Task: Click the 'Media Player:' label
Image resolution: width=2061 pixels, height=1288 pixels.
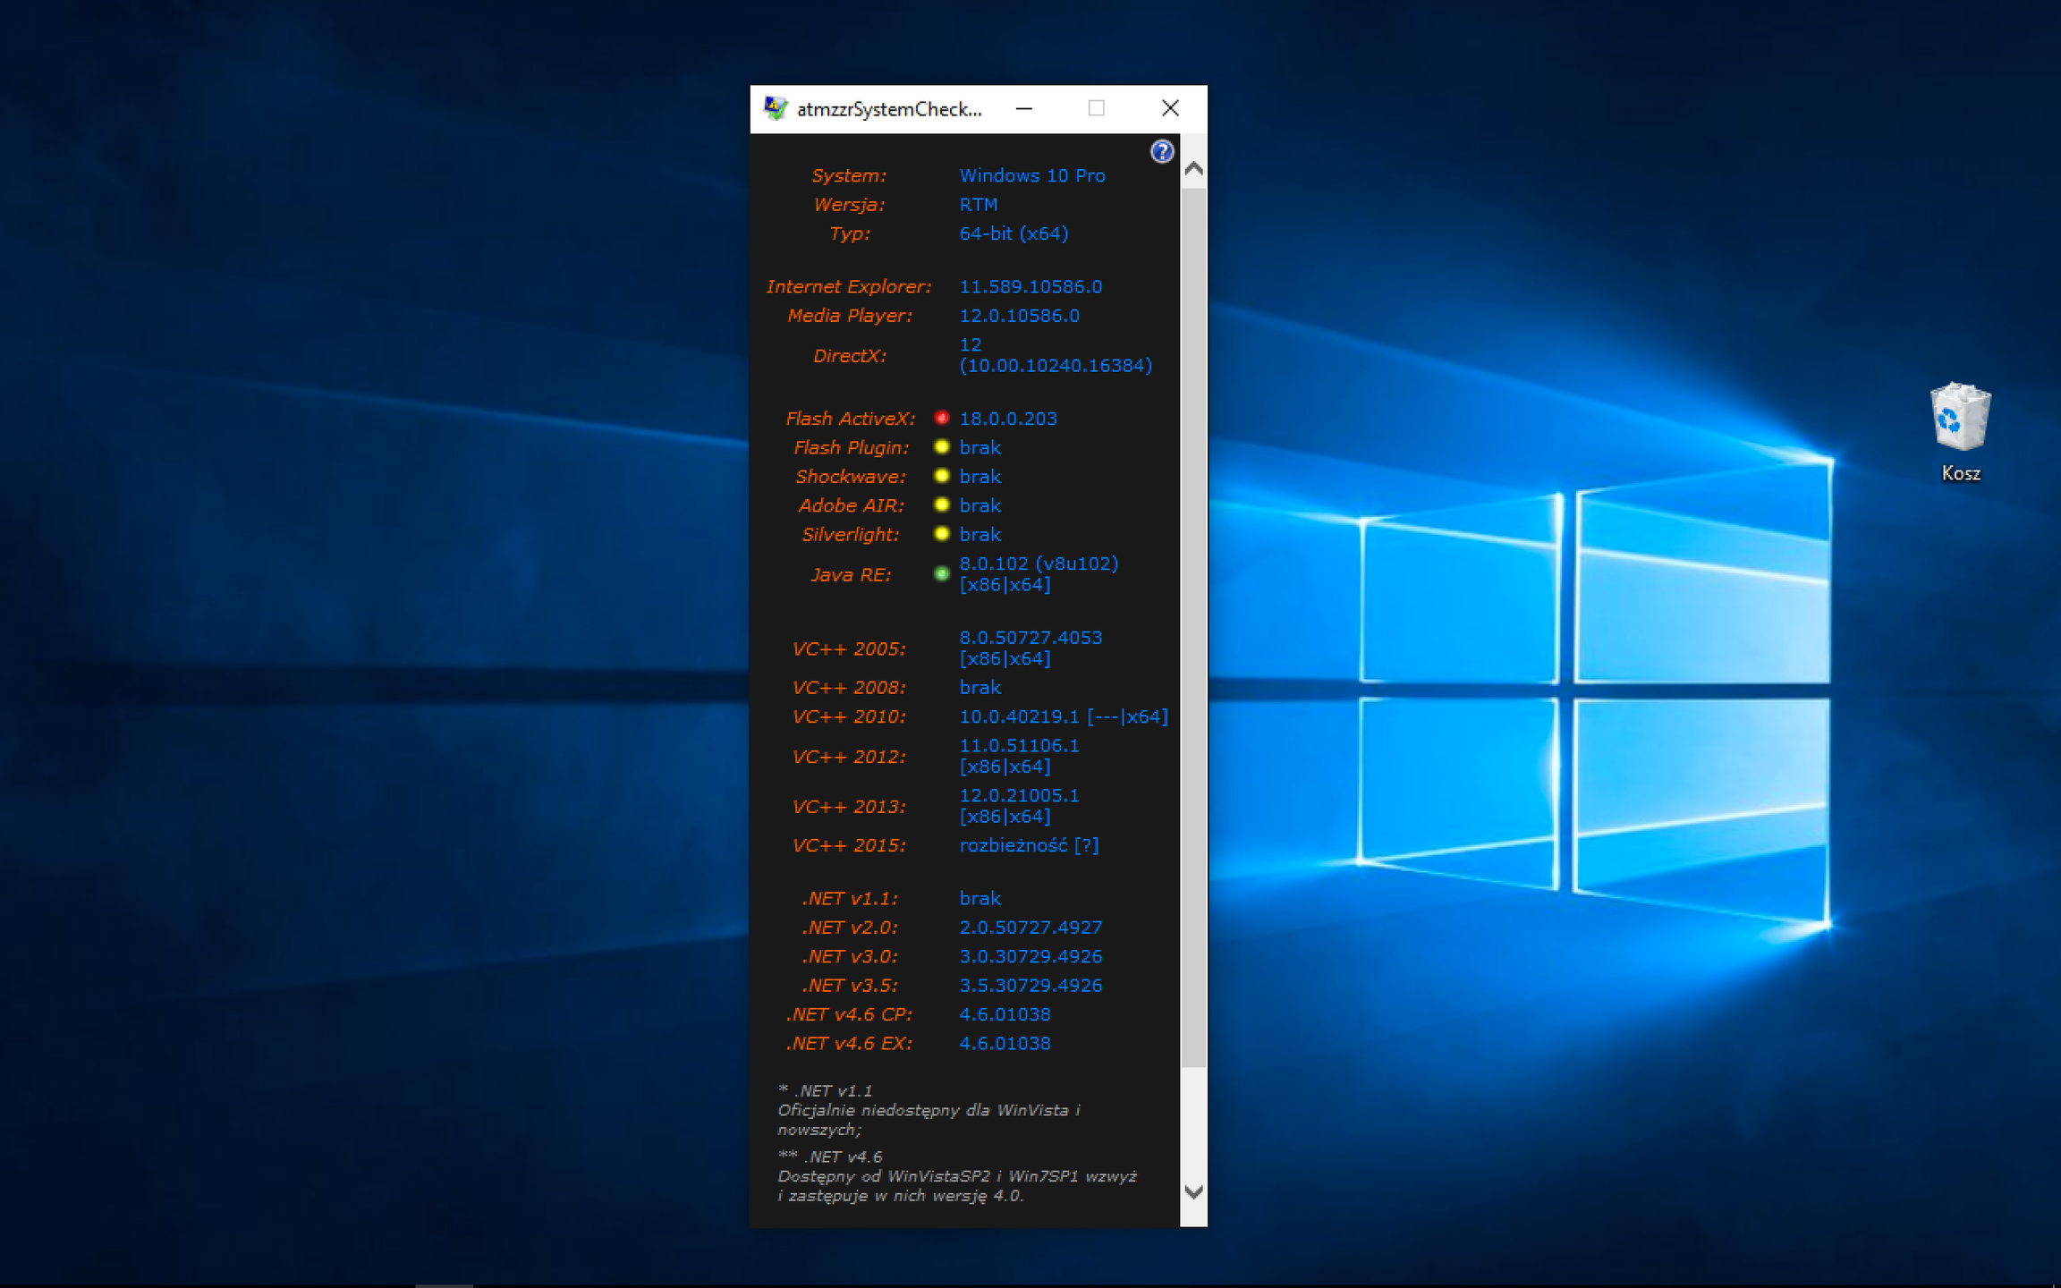Action: (x=849, y=316)
